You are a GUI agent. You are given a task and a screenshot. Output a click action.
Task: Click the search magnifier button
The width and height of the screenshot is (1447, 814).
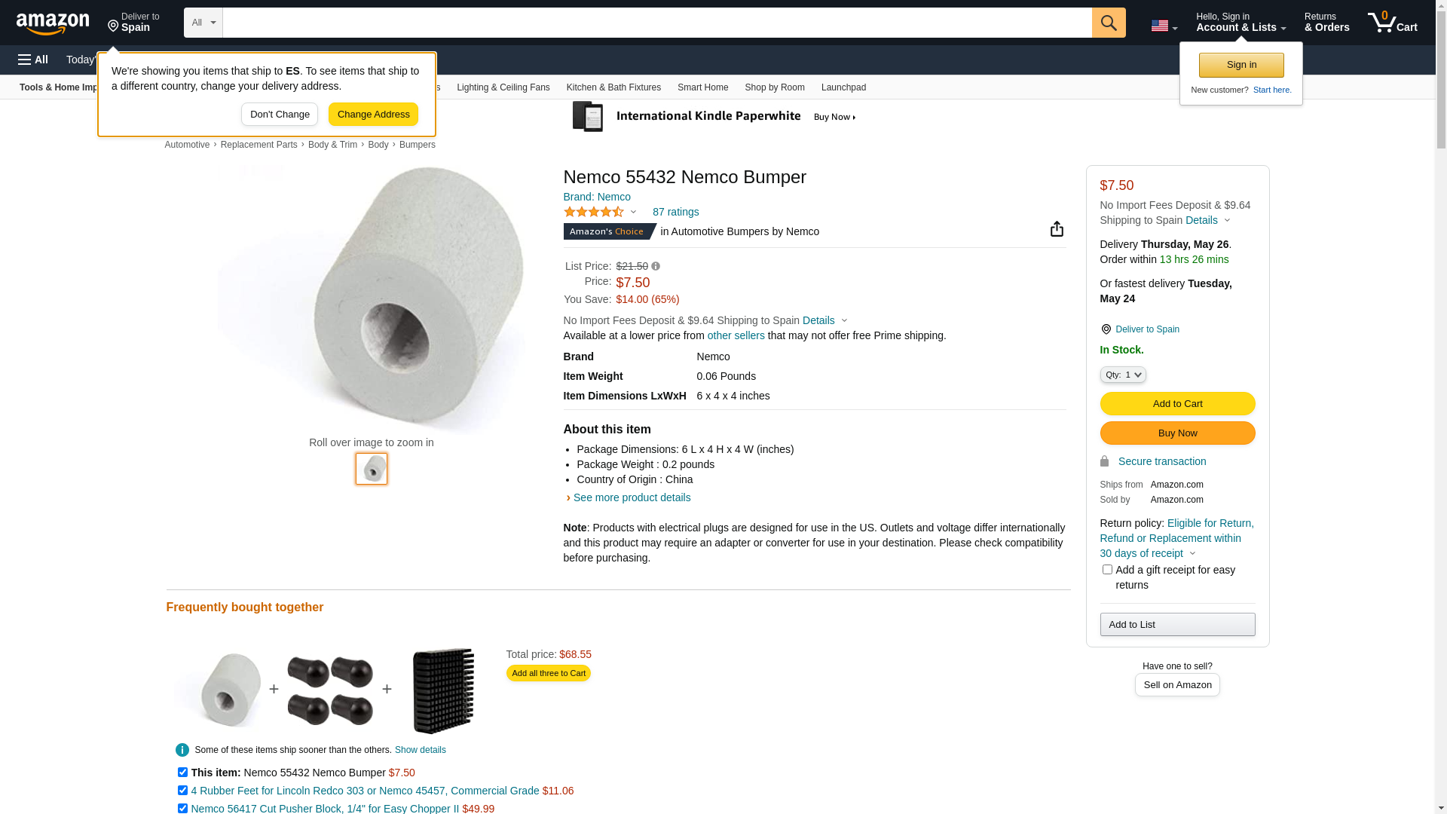pyautogui.click(x=1108, y=23)
